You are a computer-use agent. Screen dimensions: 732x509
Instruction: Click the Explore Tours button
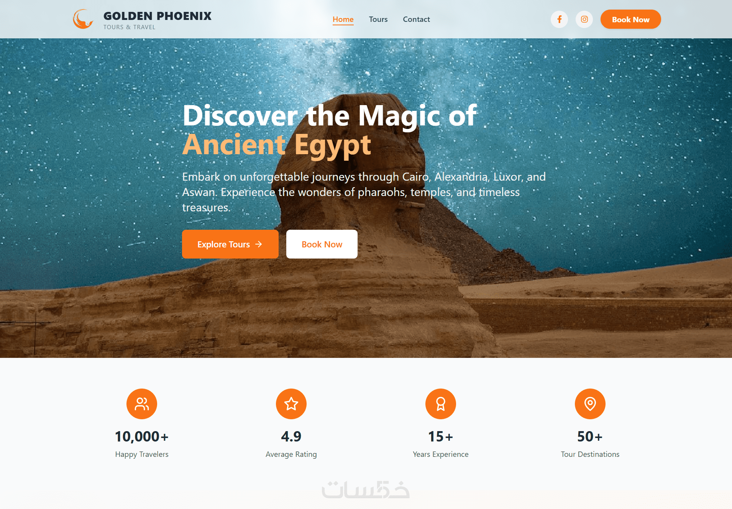pyautogui.click(x=230, y=244)
